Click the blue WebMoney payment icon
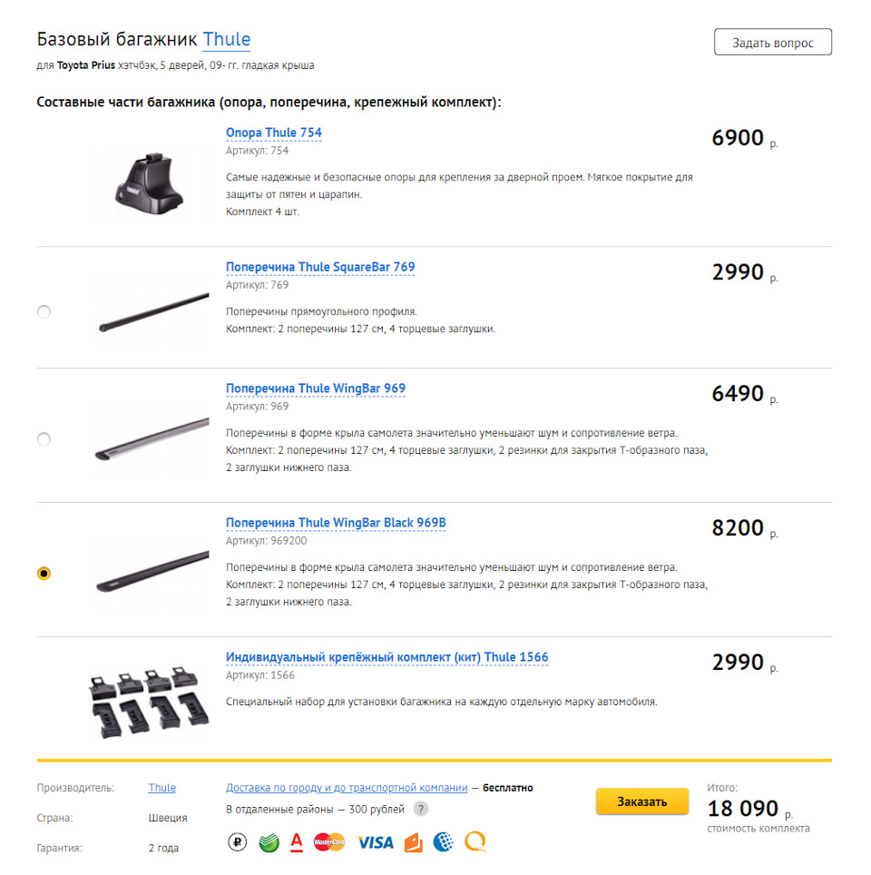Image resolution: width=871 pixels, height=875 pixels. tap(443, 841)
